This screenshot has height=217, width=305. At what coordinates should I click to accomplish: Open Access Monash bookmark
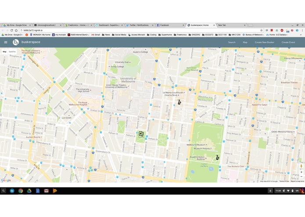(x=136, y=35)
